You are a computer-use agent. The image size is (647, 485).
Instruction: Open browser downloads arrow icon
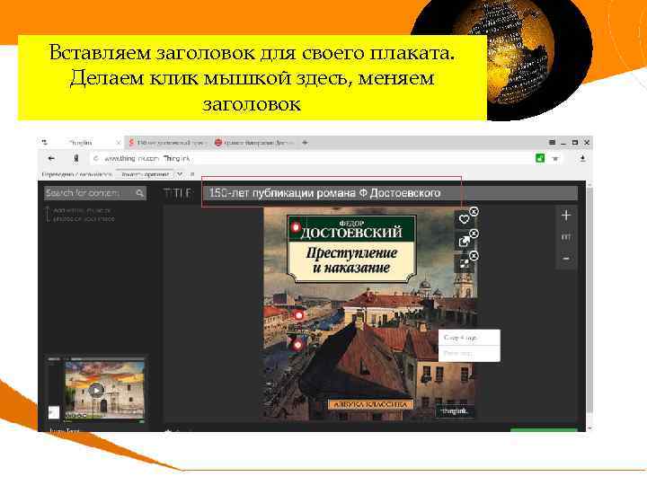click(x=582, y=158)
